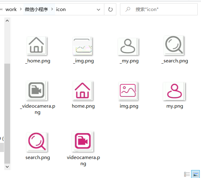Expand chevron after work breadcrumb
The width and height of the screenshot is (201, 178).
(x=21, y=9)
